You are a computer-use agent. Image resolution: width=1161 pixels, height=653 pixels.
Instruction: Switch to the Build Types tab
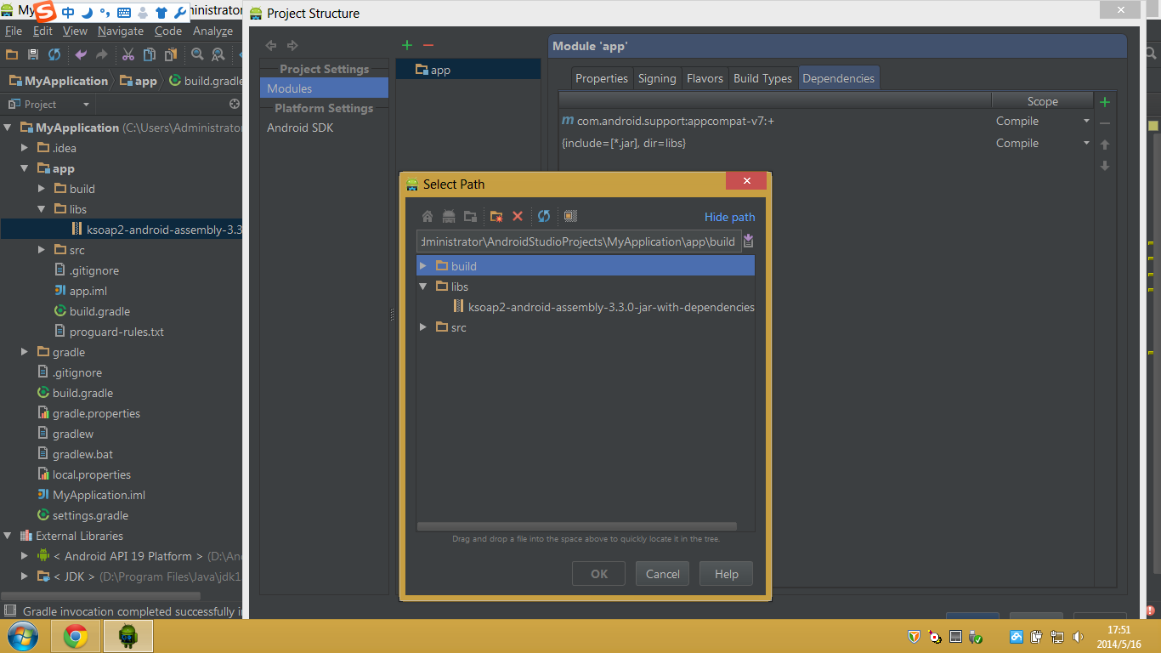pyautogui.click(x=762, y=78)
